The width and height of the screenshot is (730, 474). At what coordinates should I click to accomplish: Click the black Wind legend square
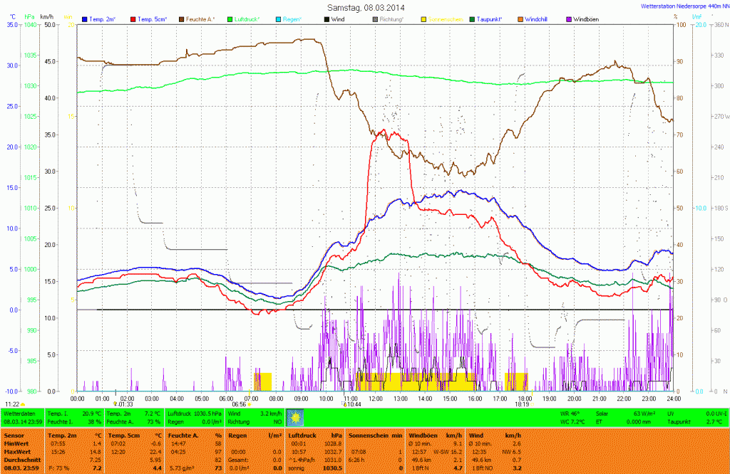pos(327,19)
